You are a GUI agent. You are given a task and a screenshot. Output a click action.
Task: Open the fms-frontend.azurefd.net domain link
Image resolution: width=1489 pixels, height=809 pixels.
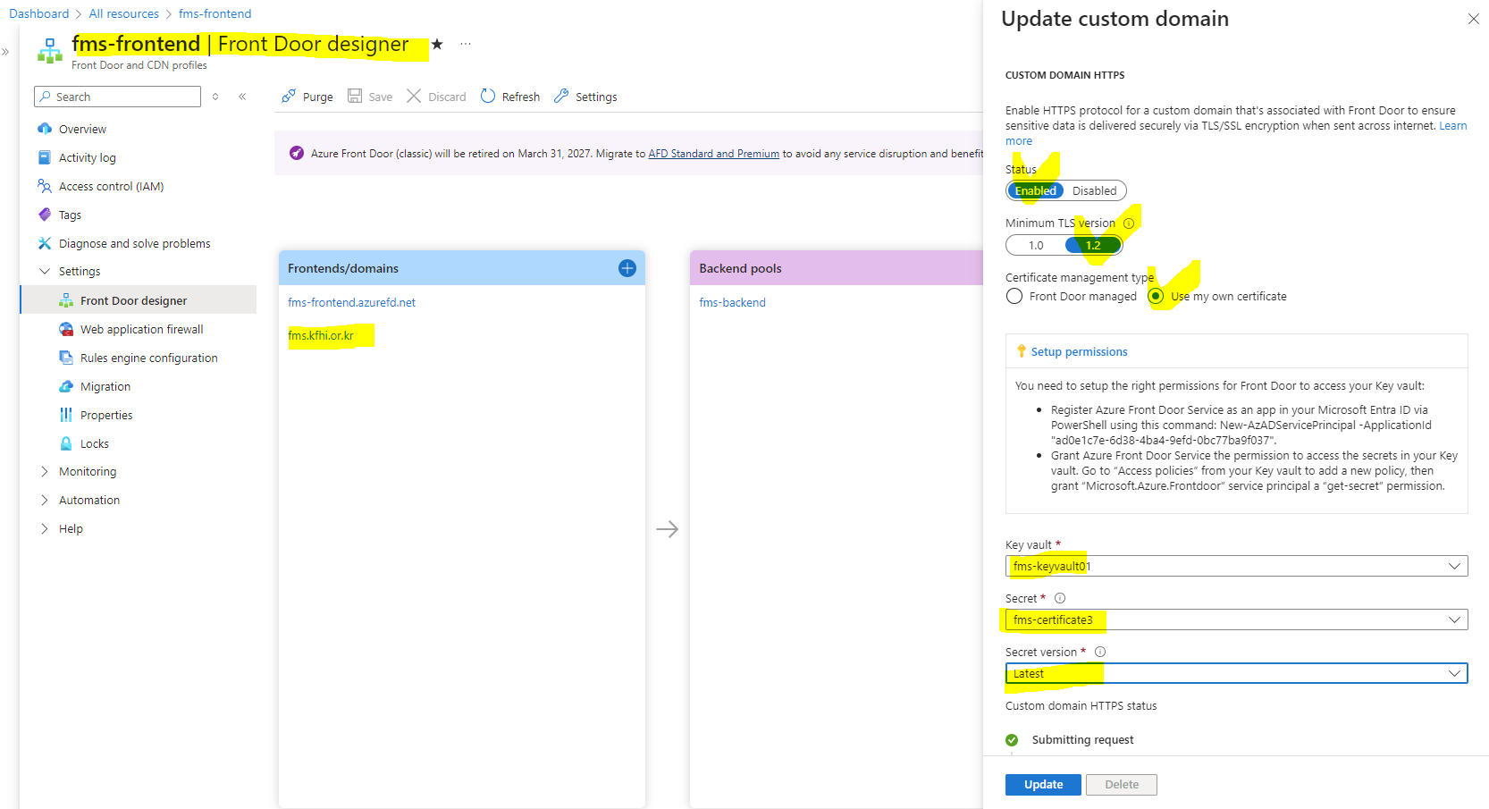tap(351, 302)
